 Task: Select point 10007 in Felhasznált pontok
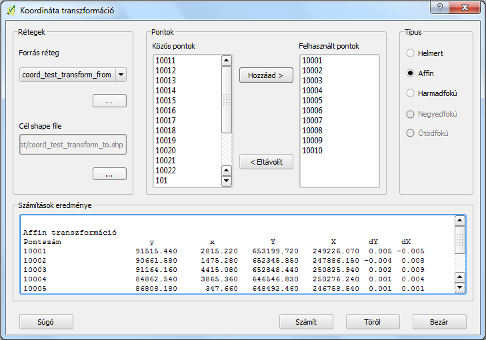[312, 120]
